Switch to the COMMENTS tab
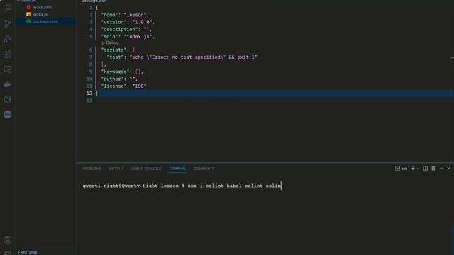This screenshot has height=255, width=454. pos(204,169)
